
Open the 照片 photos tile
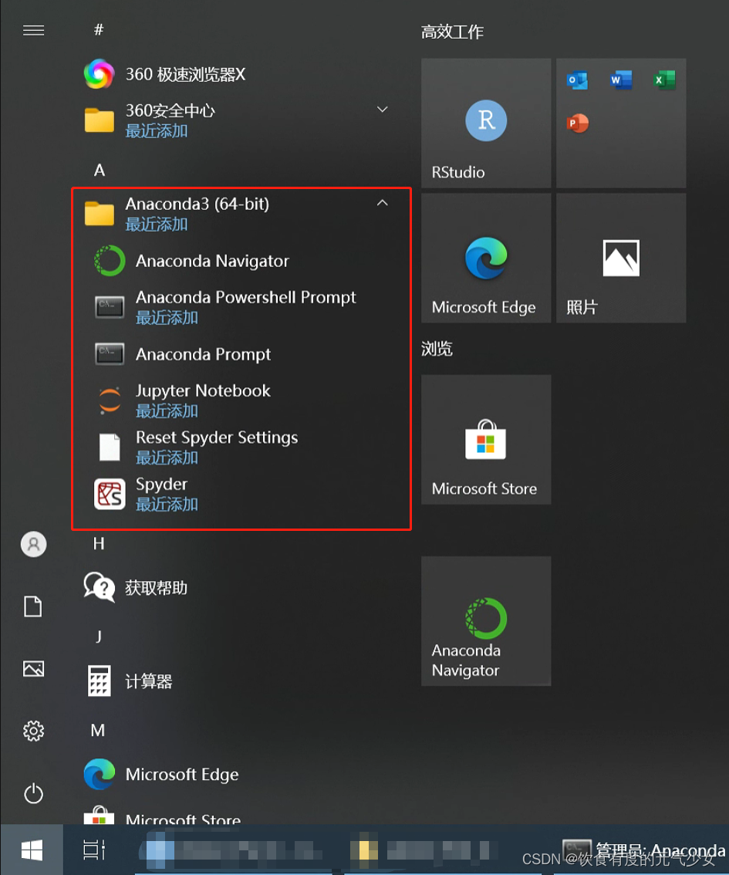coord(621,258)
